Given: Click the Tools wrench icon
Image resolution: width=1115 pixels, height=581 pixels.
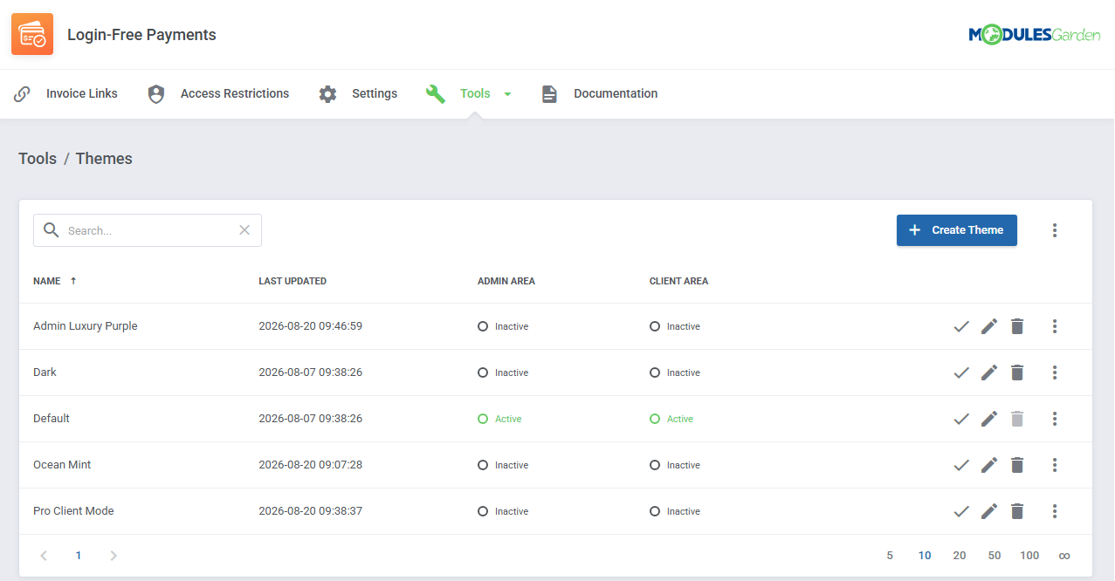Looking at the screenshot, I should tap(435, 93).
